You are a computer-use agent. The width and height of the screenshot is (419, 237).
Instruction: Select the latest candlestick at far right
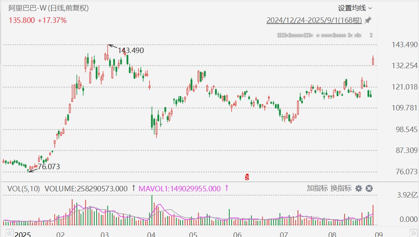[373, 61]
